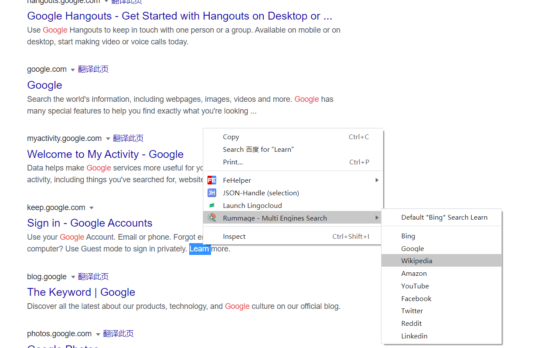Click the myactivity.google.com URL text
The height and width of the screenshot is (348, 558).
(64, 138)
